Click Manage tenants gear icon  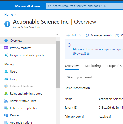87,35
